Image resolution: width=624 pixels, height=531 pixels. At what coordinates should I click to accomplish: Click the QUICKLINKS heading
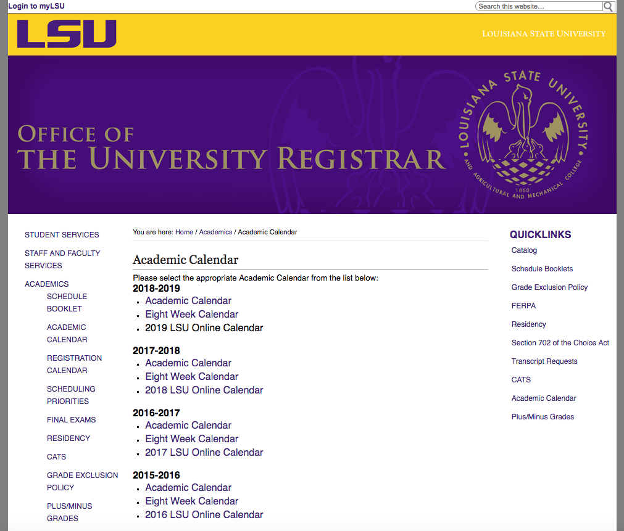click(541, 235)
